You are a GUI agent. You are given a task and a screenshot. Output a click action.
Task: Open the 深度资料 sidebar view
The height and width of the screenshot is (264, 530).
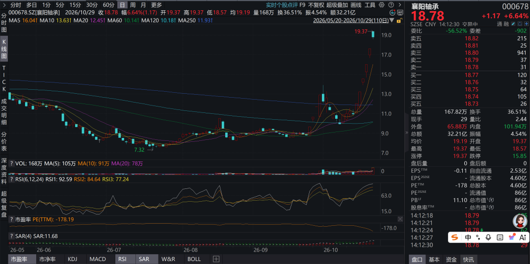pyautogui.click(x=4, y=171)
